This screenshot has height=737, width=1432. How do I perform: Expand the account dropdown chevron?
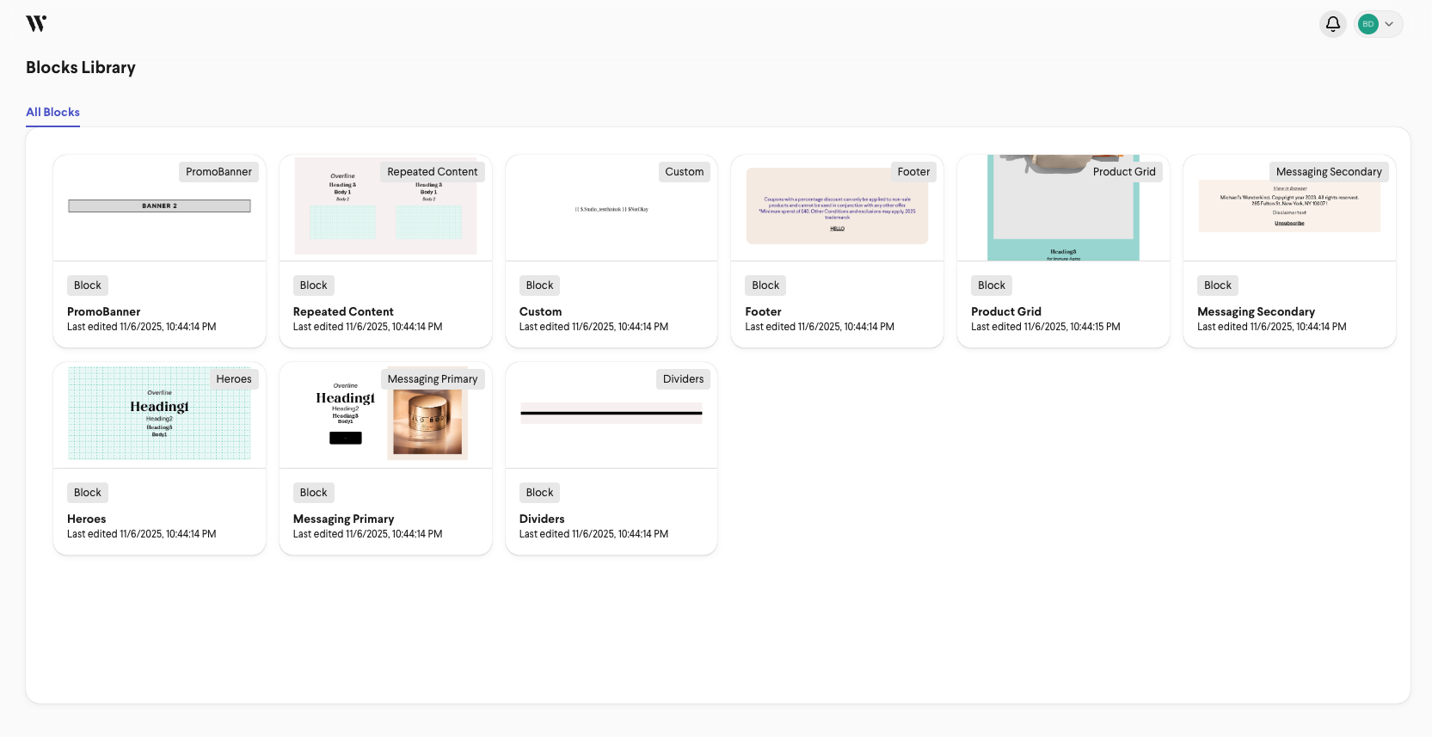1389,24
